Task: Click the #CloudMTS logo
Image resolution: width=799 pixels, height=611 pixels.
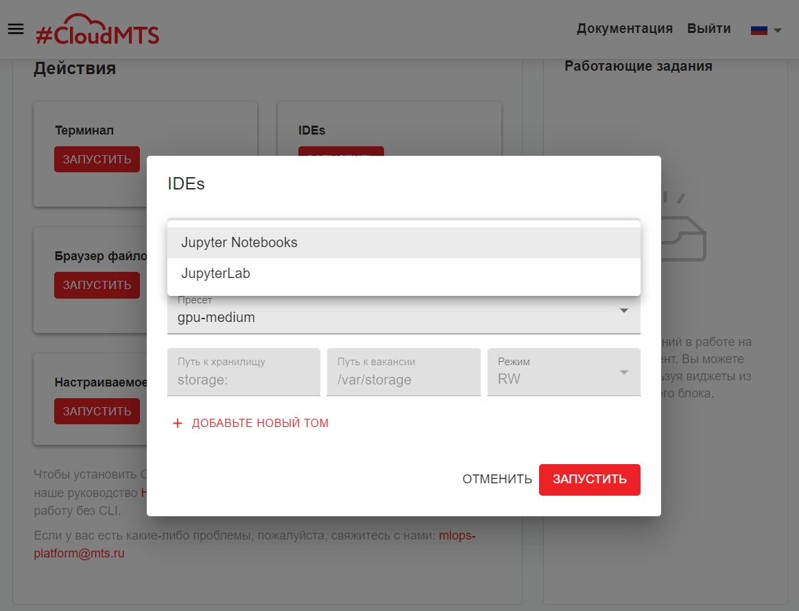Action: pyautogui.click(x=97, y=30)
